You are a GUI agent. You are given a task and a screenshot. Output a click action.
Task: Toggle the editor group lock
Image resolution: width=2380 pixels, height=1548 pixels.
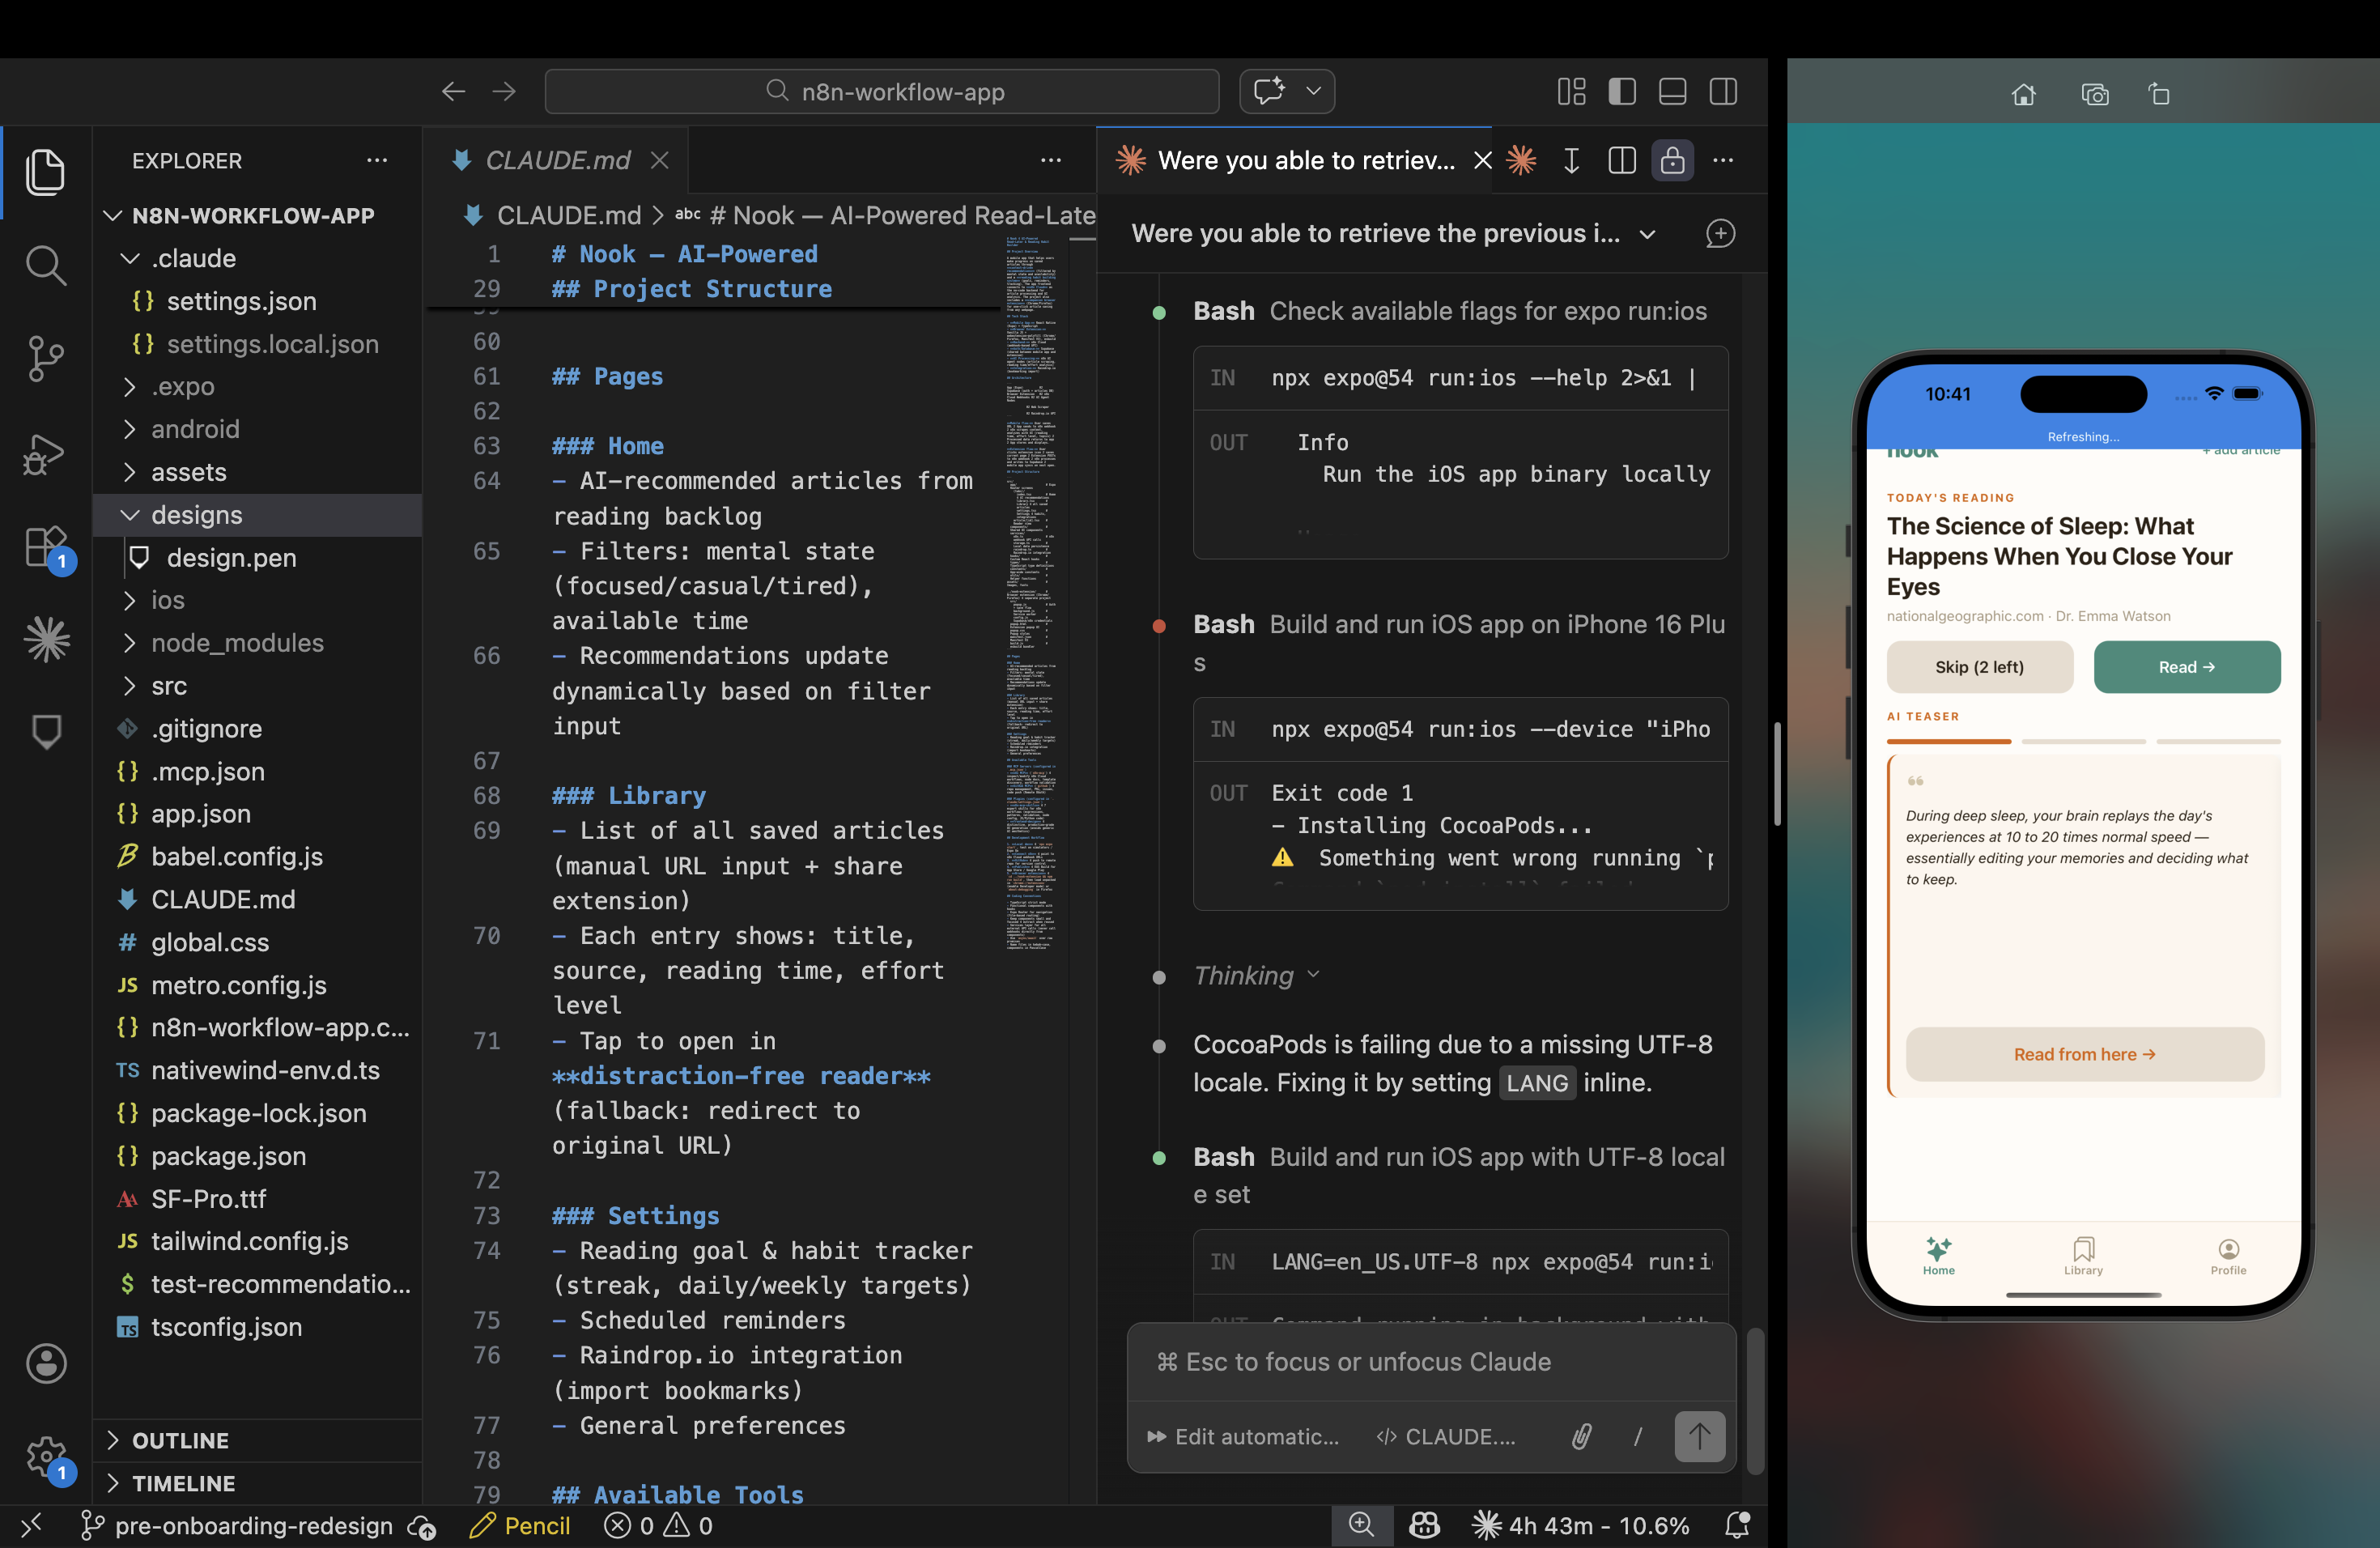coord(1673,160)
